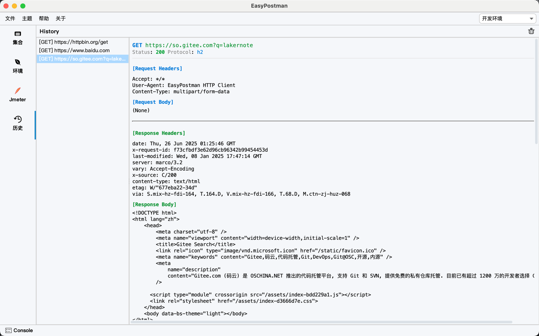The image size is (539, 336).
Task: Click the server: marco/3.2 line
Action: point(157,163)
